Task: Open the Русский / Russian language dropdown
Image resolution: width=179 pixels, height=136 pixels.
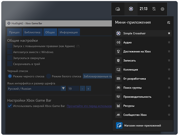Action: point(37,88)
